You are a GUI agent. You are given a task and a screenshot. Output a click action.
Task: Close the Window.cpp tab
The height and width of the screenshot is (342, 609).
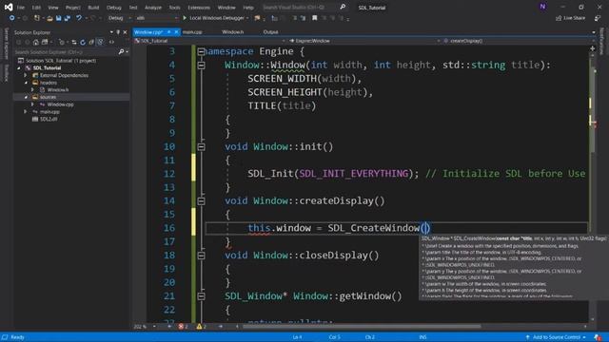[176, 32]
